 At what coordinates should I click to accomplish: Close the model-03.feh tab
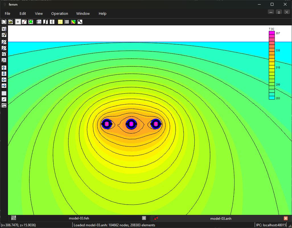coord(144,218)
